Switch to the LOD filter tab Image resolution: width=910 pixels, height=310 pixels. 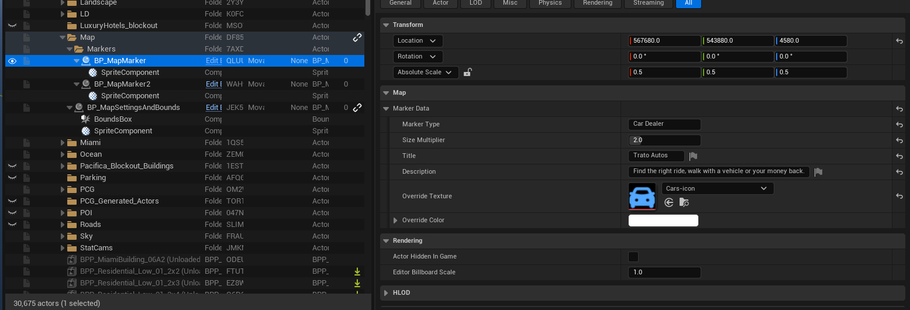tap(475, 3)
